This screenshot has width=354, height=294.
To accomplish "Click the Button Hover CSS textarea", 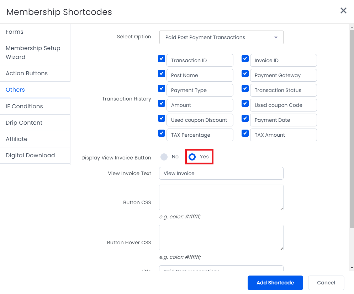I will point(221,238).
